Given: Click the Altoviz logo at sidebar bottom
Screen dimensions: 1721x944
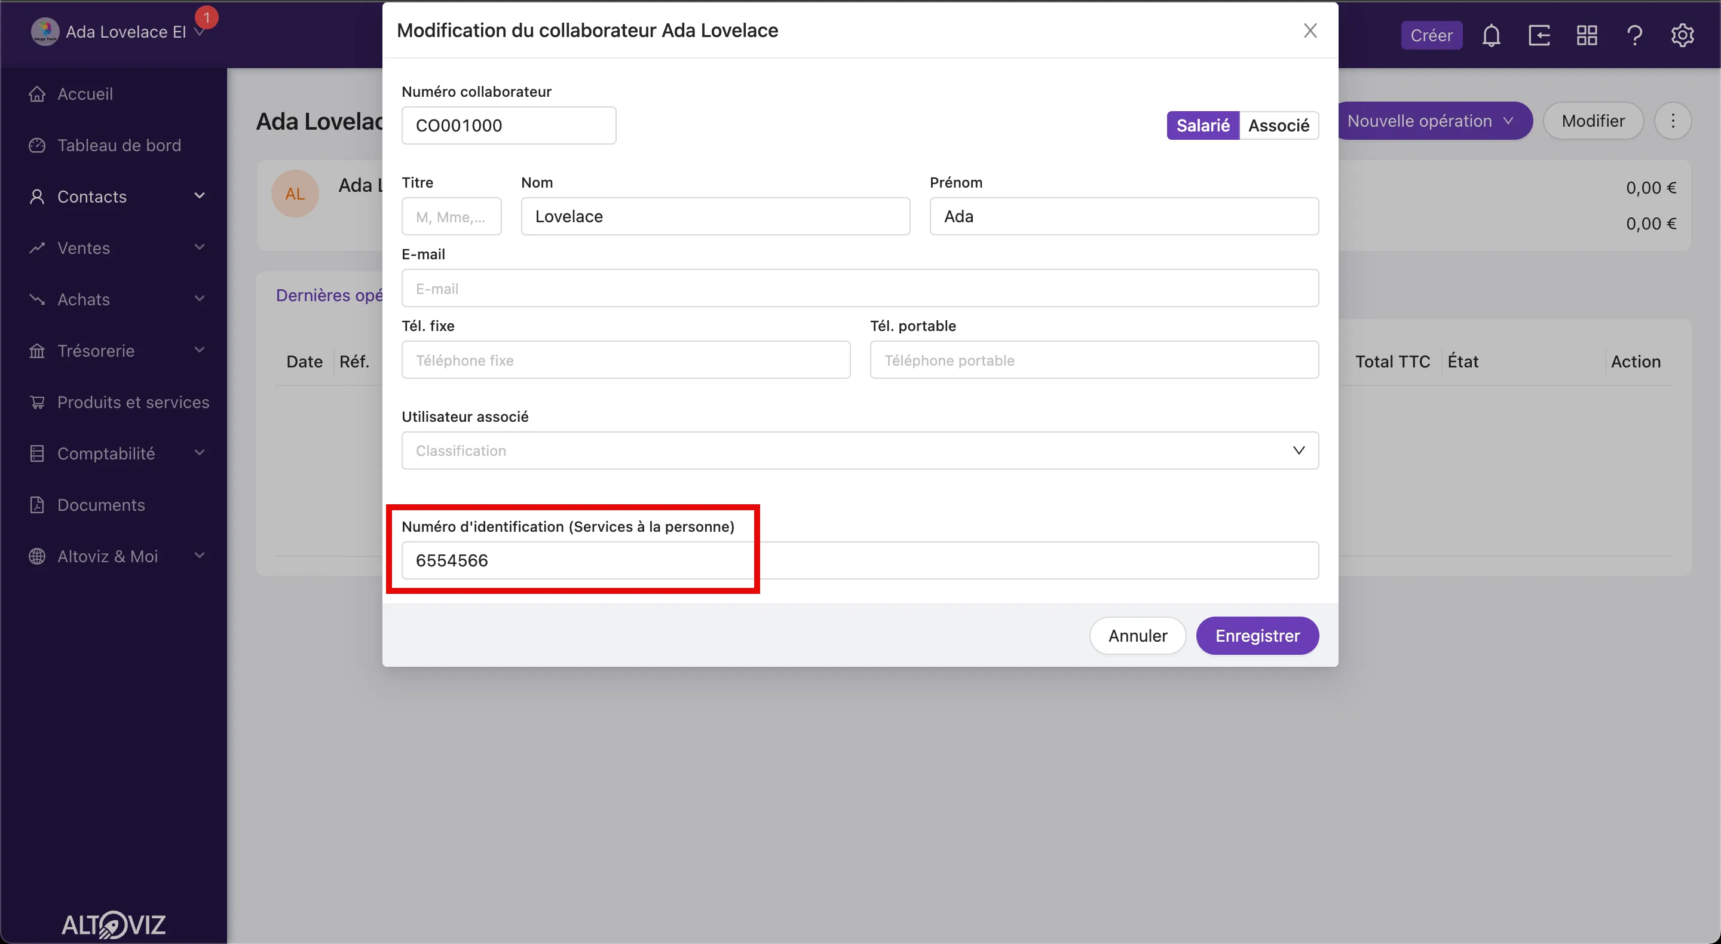Looking at the screenshot, I should [x=114, y=925].
